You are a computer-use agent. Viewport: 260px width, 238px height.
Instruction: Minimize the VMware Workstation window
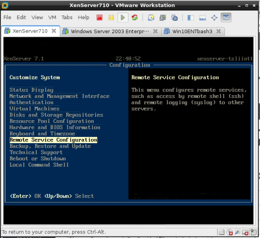click(239, 6)
